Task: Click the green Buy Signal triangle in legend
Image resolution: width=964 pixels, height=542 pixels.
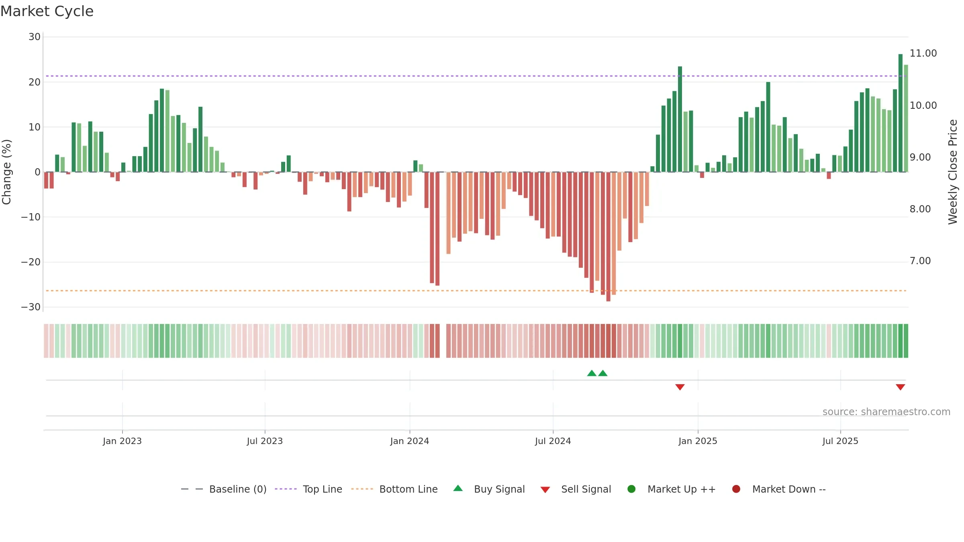Action: click(458, 488)
